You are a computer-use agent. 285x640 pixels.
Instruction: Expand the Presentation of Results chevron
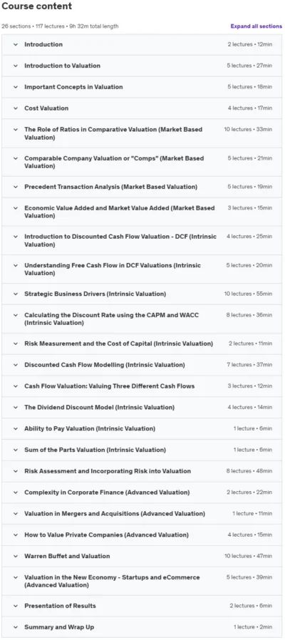(16, 606)
